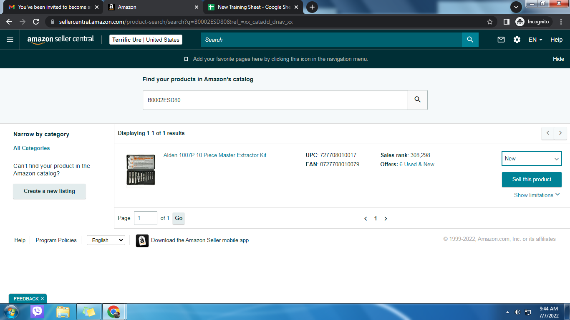Open the Windows Start button
This screenshot has width=570, height=320.
(11, 312)
